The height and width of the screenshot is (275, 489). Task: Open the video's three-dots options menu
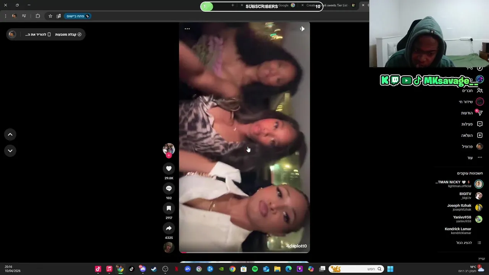[x=187, y=29]
